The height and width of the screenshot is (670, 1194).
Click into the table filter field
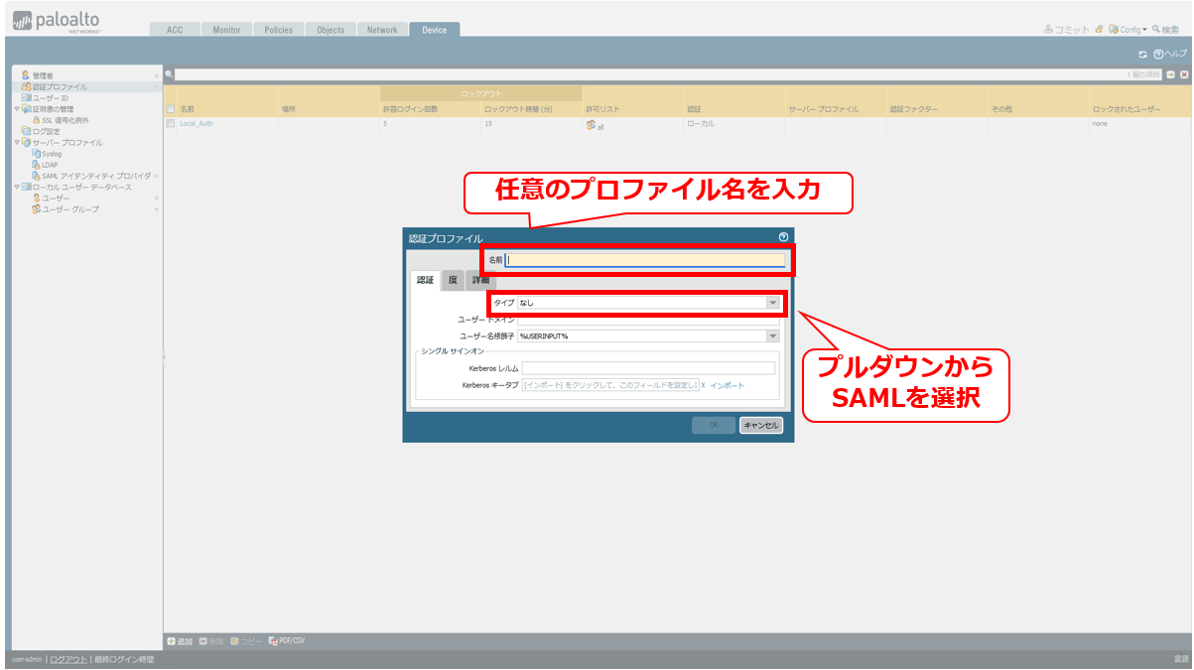(x=669, y=74)
